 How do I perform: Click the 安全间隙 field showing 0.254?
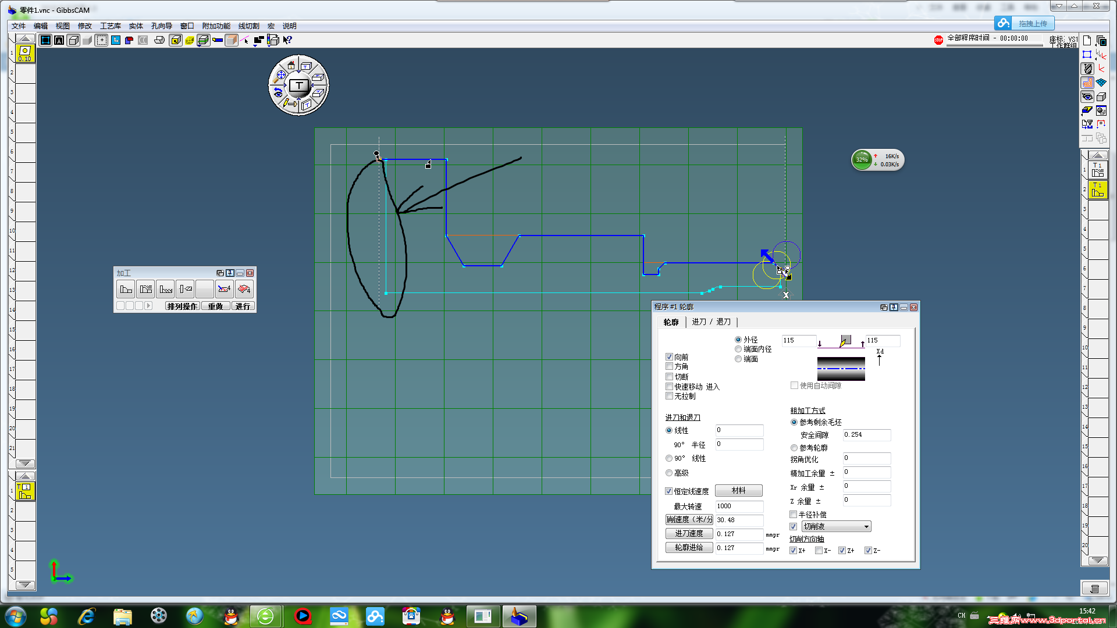[x=867, y=435]
